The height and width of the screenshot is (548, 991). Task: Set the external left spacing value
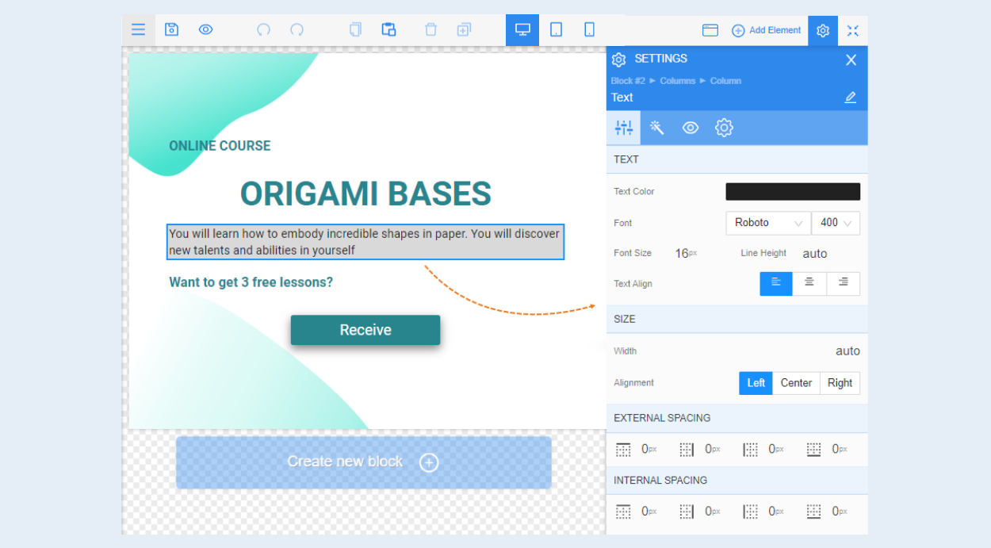(x=775, y=449)
